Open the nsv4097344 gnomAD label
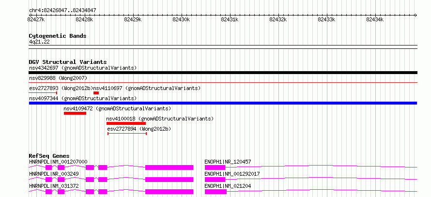431x197 pixels. pos(83,98)
